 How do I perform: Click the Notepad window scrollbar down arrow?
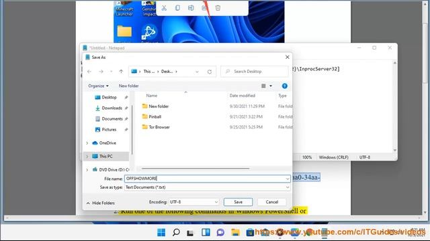[x=395, y=150]
